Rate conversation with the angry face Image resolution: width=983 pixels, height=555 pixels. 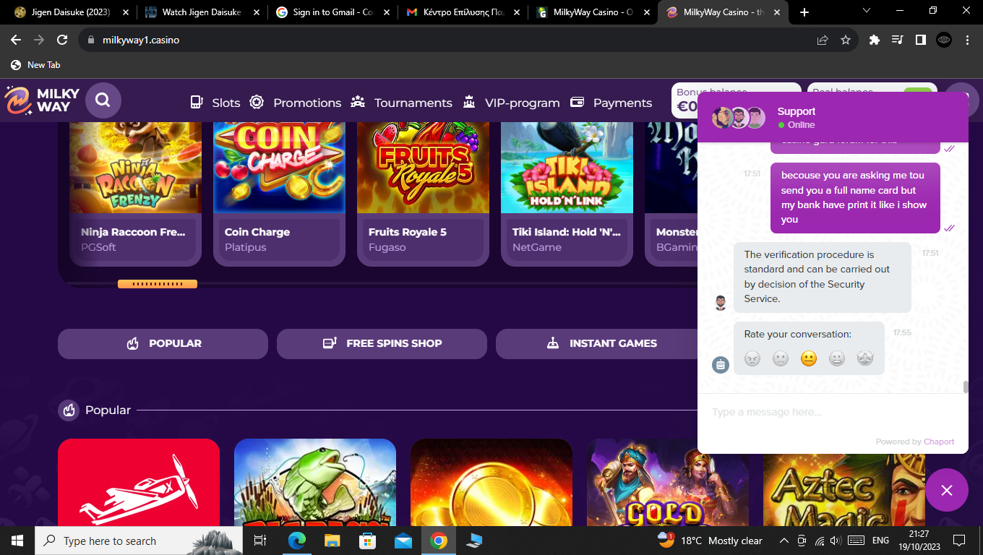752,358
